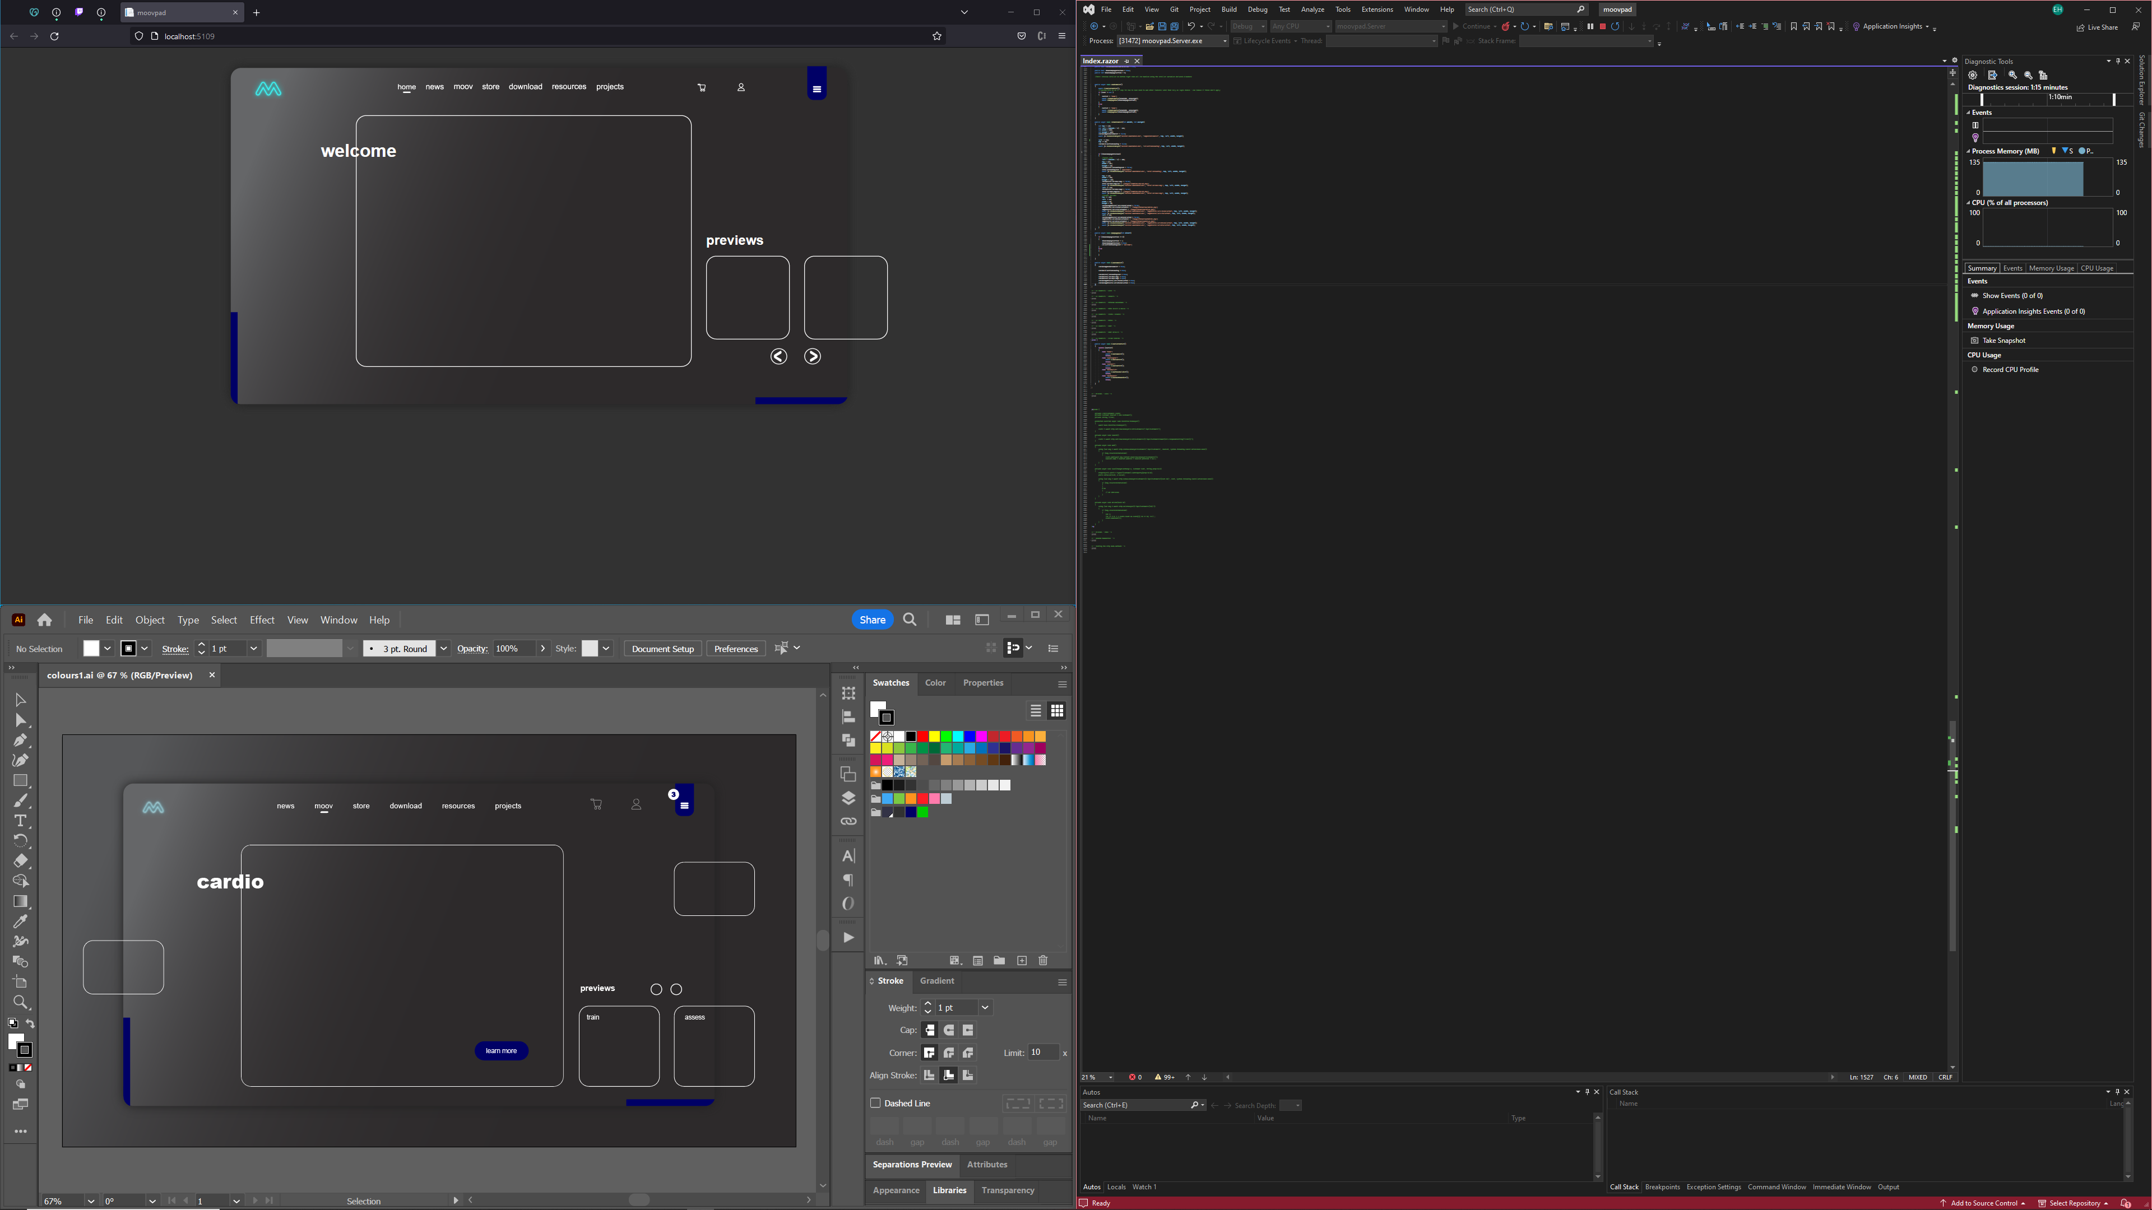This screenshot has height=1210, width=2152.
Task: Click Save All icon in Visual Studio
Action: (x=1174, y=27)
